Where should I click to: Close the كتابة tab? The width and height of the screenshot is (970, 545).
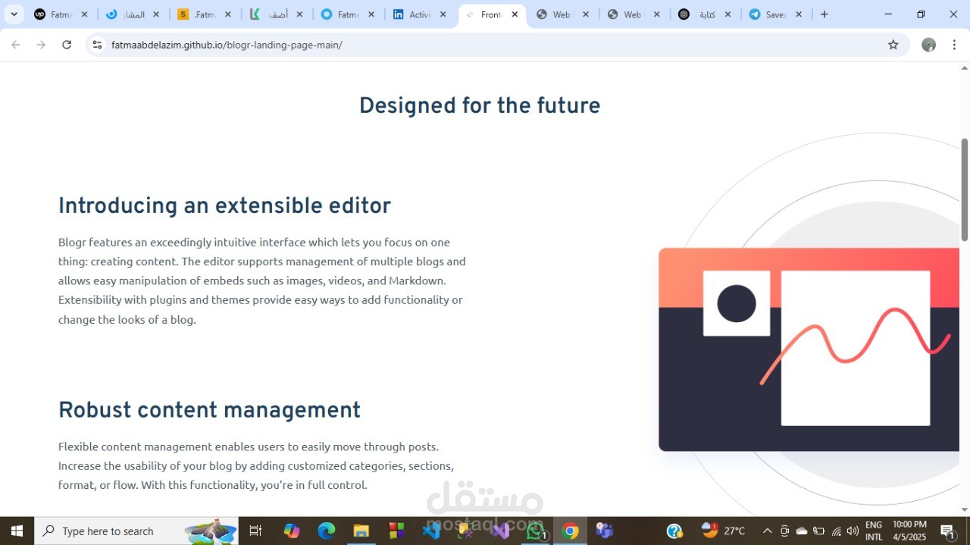tap(727, 14)
